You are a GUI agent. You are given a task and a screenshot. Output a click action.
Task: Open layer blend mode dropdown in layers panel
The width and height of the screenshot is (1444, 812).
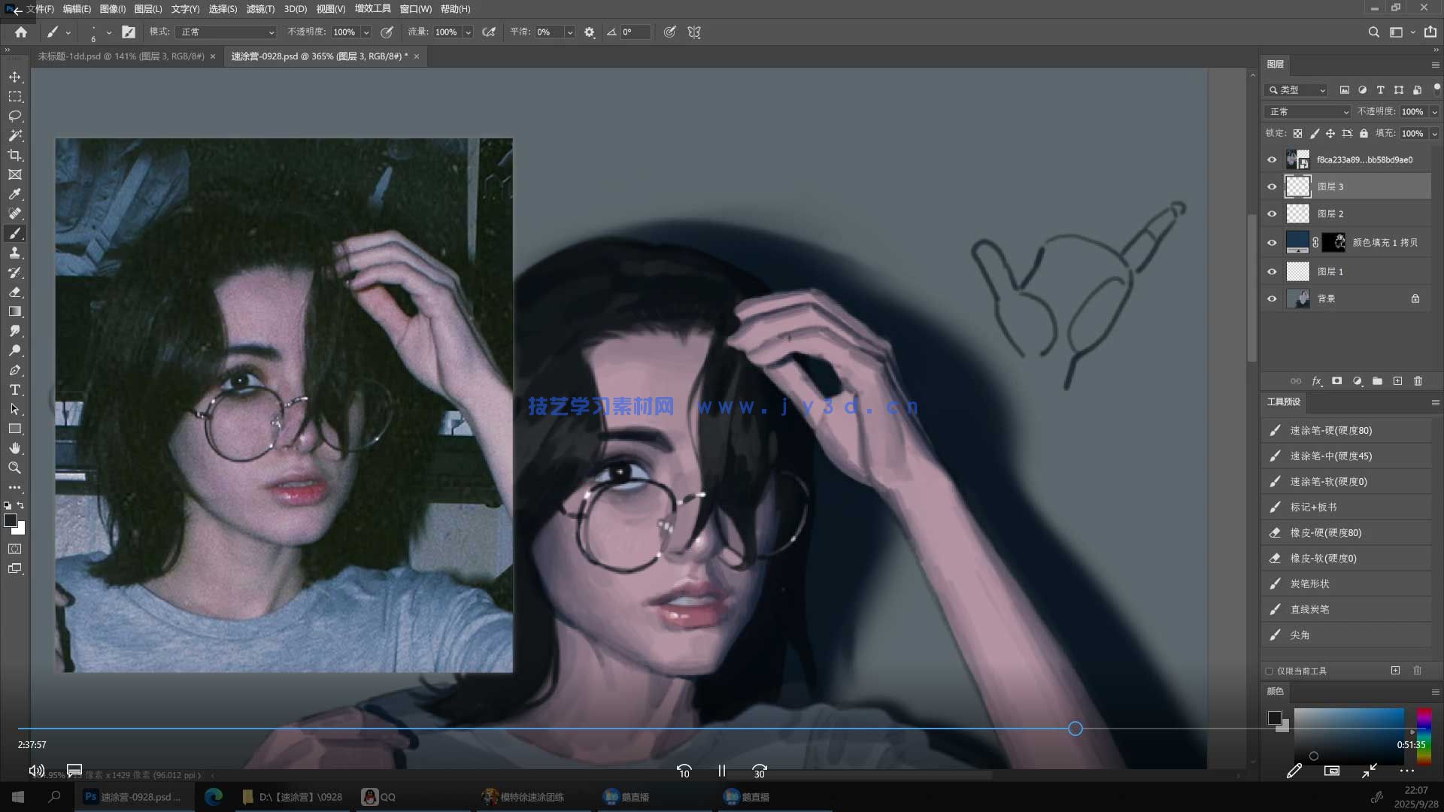[x=1308, y=111]
